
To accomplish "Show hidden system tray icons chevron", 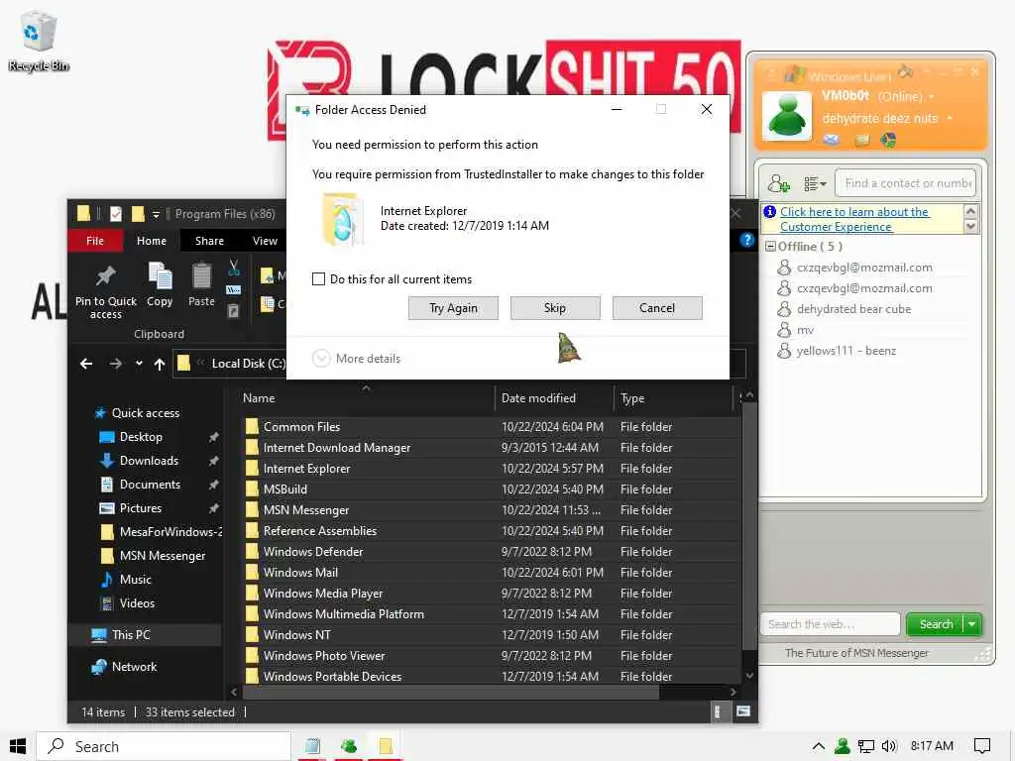I will [x=818, y=746].
